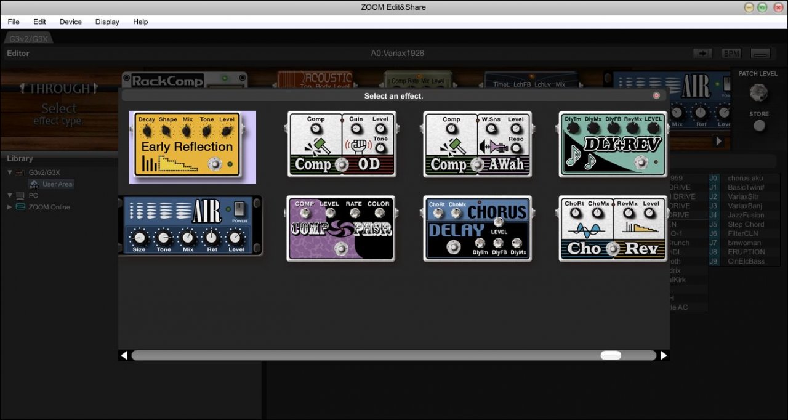The width and height of the screenshot is (788, 420).
Task: Choose the AIR reverb in the effect dialog
Action: pyautogui.click(x=190, y=225)
